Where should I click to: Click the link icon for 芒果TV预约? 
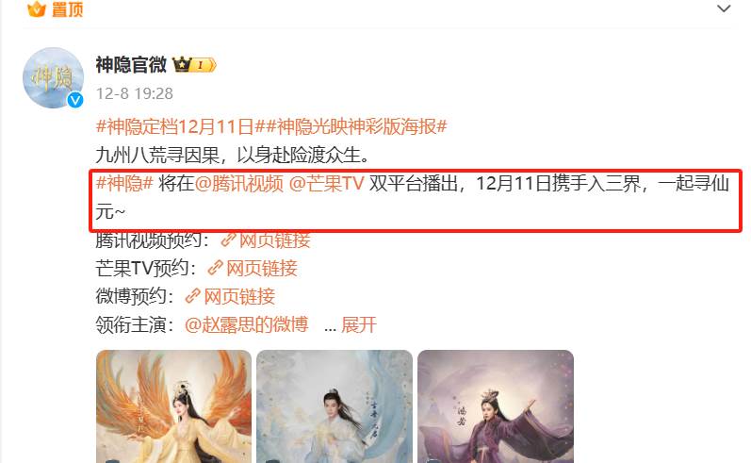coord(216,268)
